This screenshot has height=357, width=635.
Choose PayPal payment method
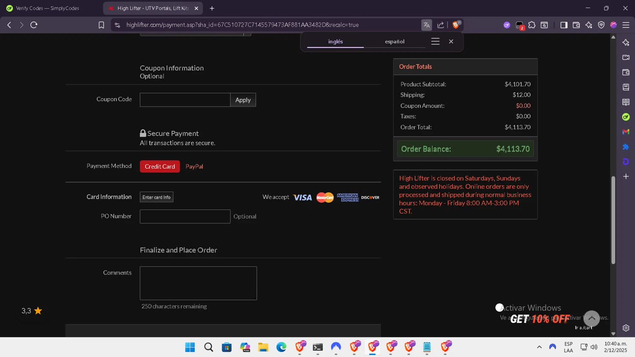(194, 166)
